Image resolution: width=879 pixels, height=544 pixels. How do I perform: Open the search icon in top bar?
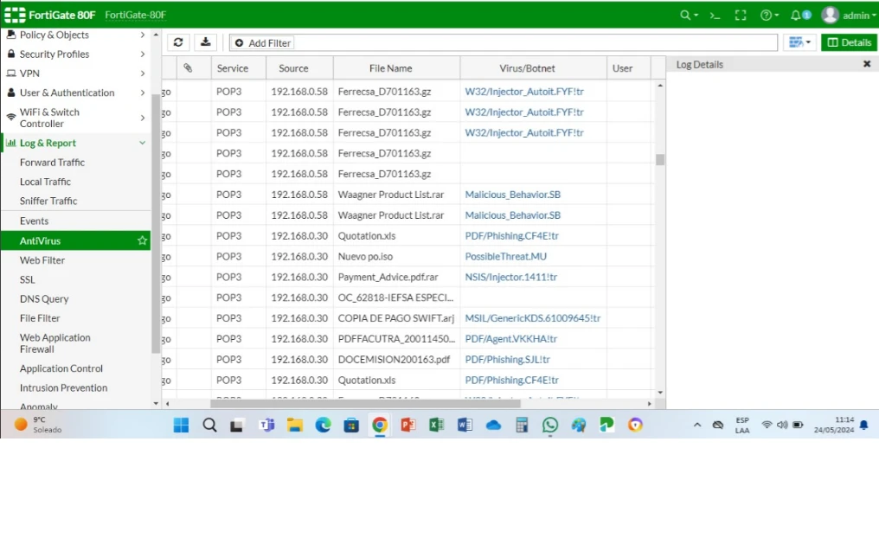pos(687,16)
